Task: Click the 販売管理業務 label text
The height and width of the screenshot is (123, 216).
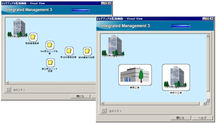Action: [32, 43]
